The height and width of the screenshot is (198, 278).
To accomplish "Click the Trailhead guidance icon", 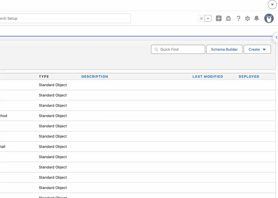I will click(x=229, y=19).
